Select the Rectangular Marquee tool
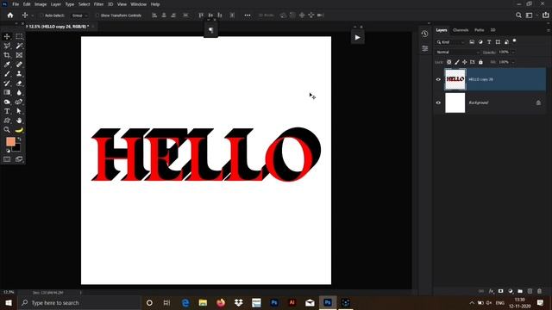The width and height of the screenshot is (552, 310). tap(19, 36)
